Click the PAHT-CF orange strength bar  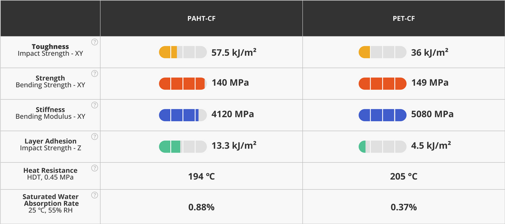pos(183,83)
